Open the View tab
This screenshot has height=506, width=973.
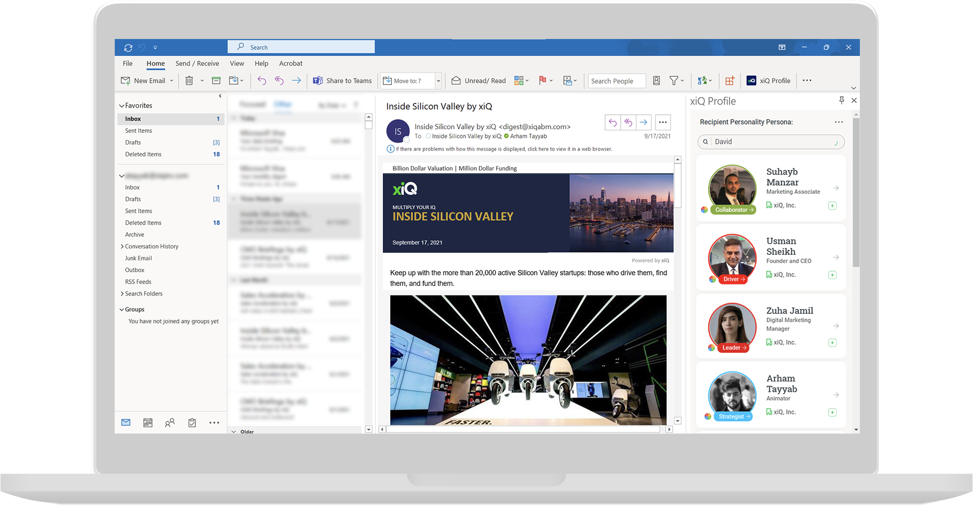(x=237, y=63)
